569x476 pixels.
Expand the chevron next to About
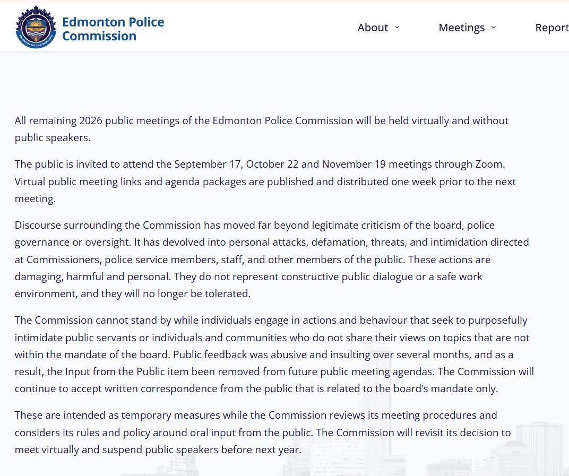[397, 27]
